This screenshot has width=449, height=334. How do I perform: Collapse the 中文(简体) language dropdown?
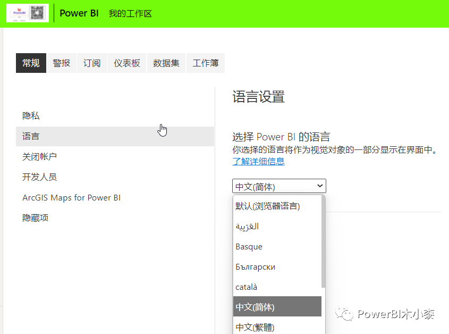click(x=279, y=186)
